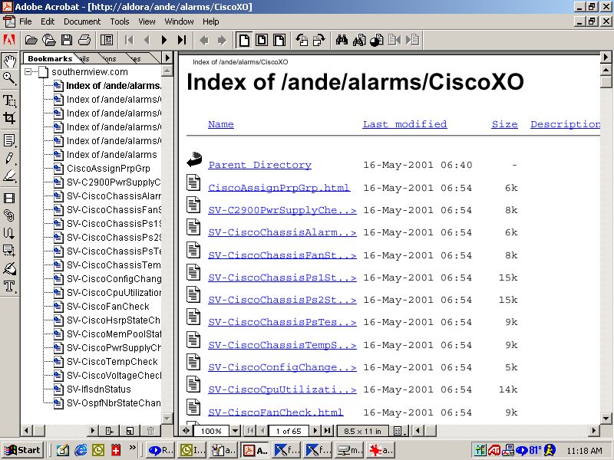
Task: Select the Text Select tool
Action: [10, 100]
